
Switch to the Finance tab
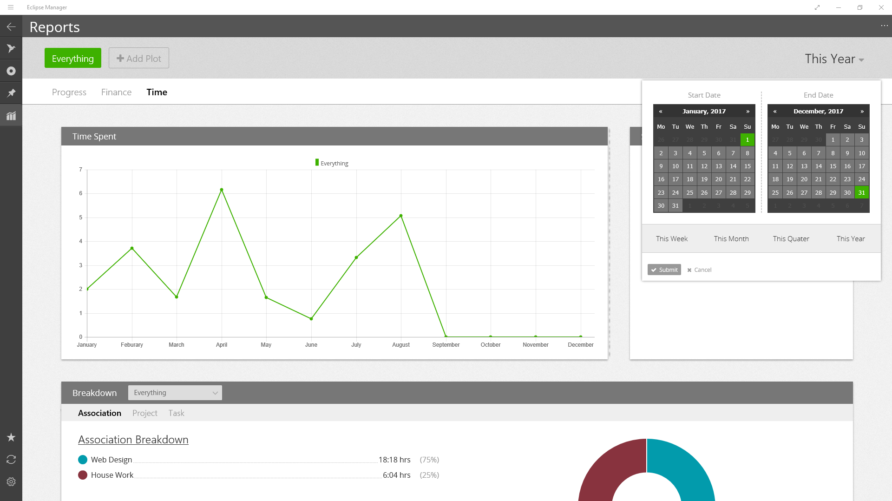(x=116, y=92)
